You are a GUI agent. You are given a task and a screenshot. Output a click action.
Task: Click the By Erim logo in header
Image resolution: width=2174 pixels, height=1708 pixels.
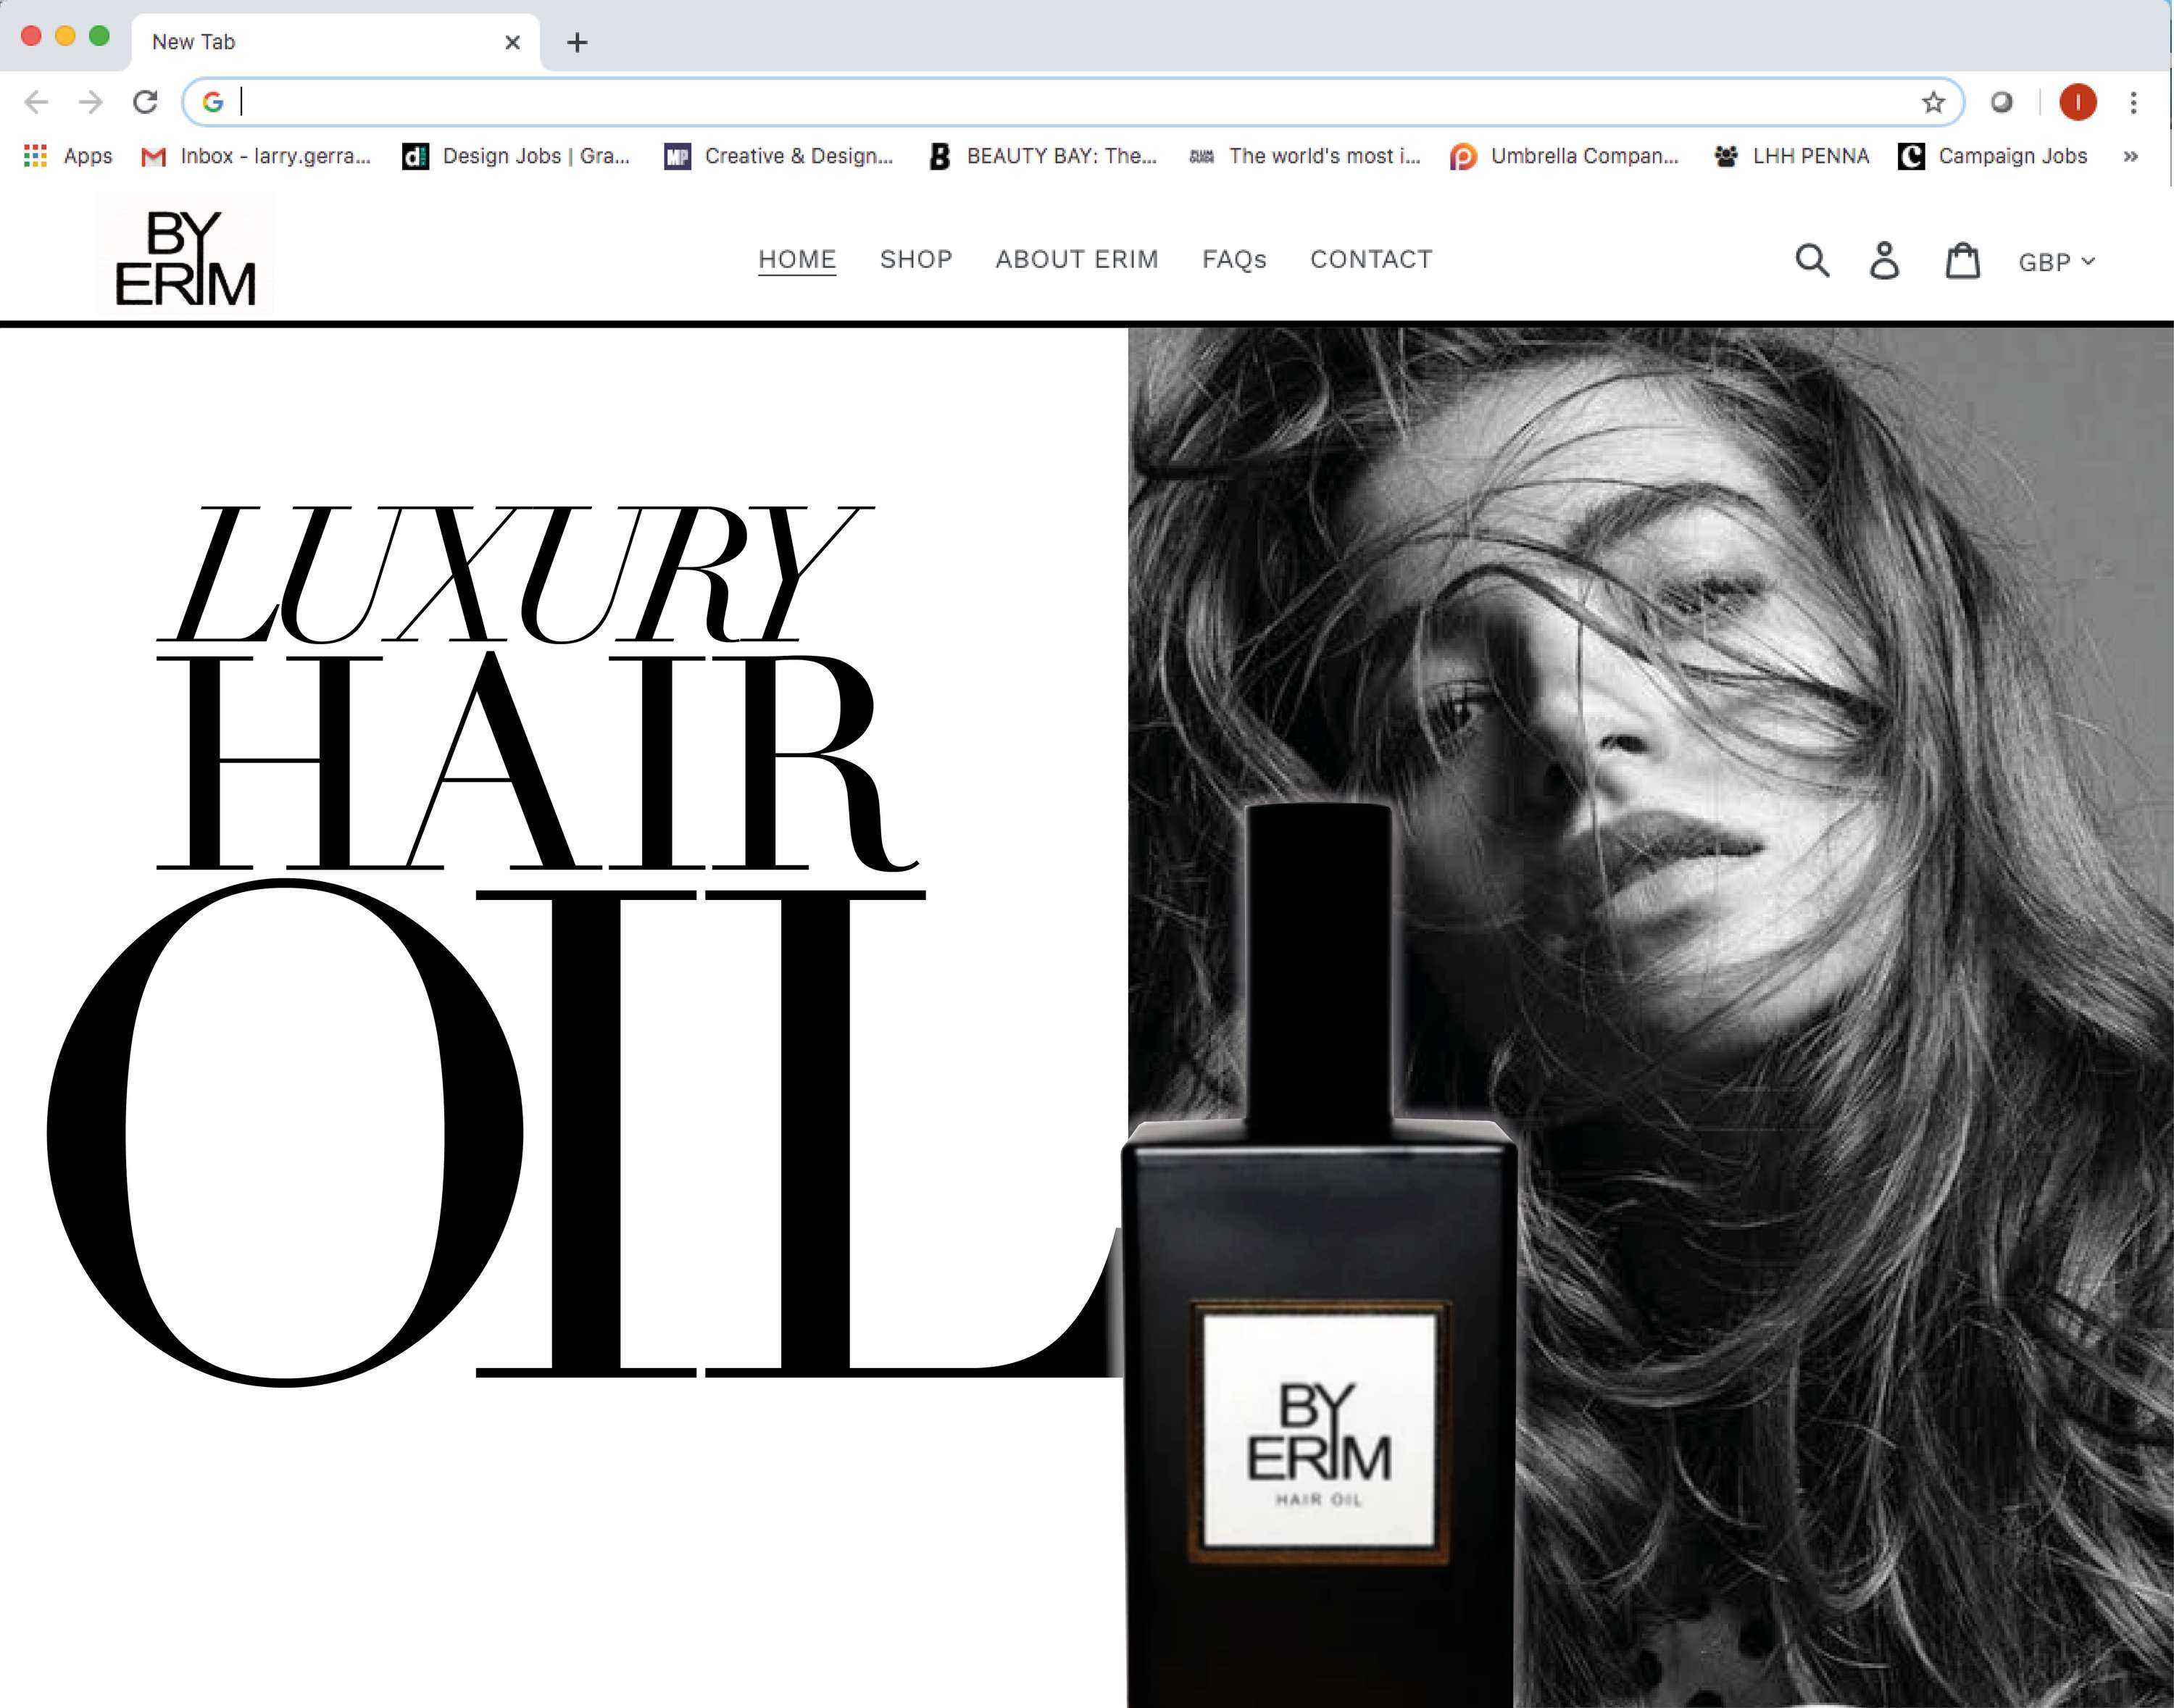click(x=185, y=257)
